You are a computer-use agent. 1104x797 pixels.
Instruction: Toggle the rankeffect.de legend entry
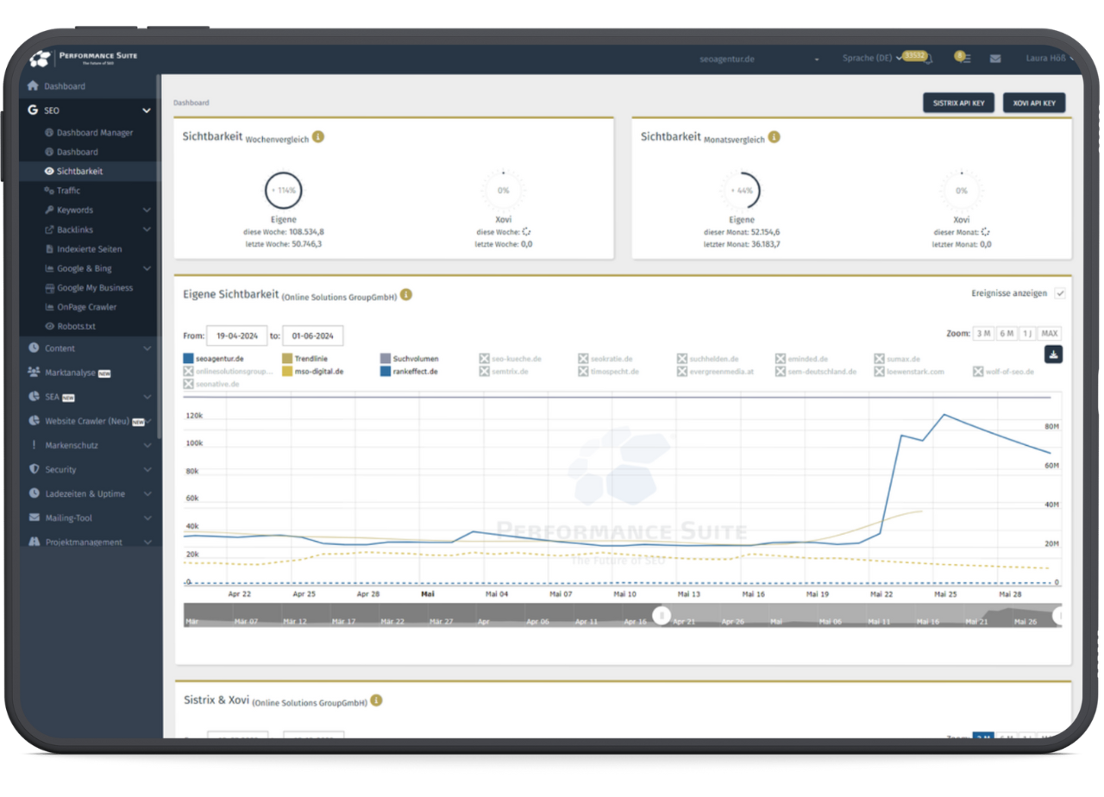point(410,372)
